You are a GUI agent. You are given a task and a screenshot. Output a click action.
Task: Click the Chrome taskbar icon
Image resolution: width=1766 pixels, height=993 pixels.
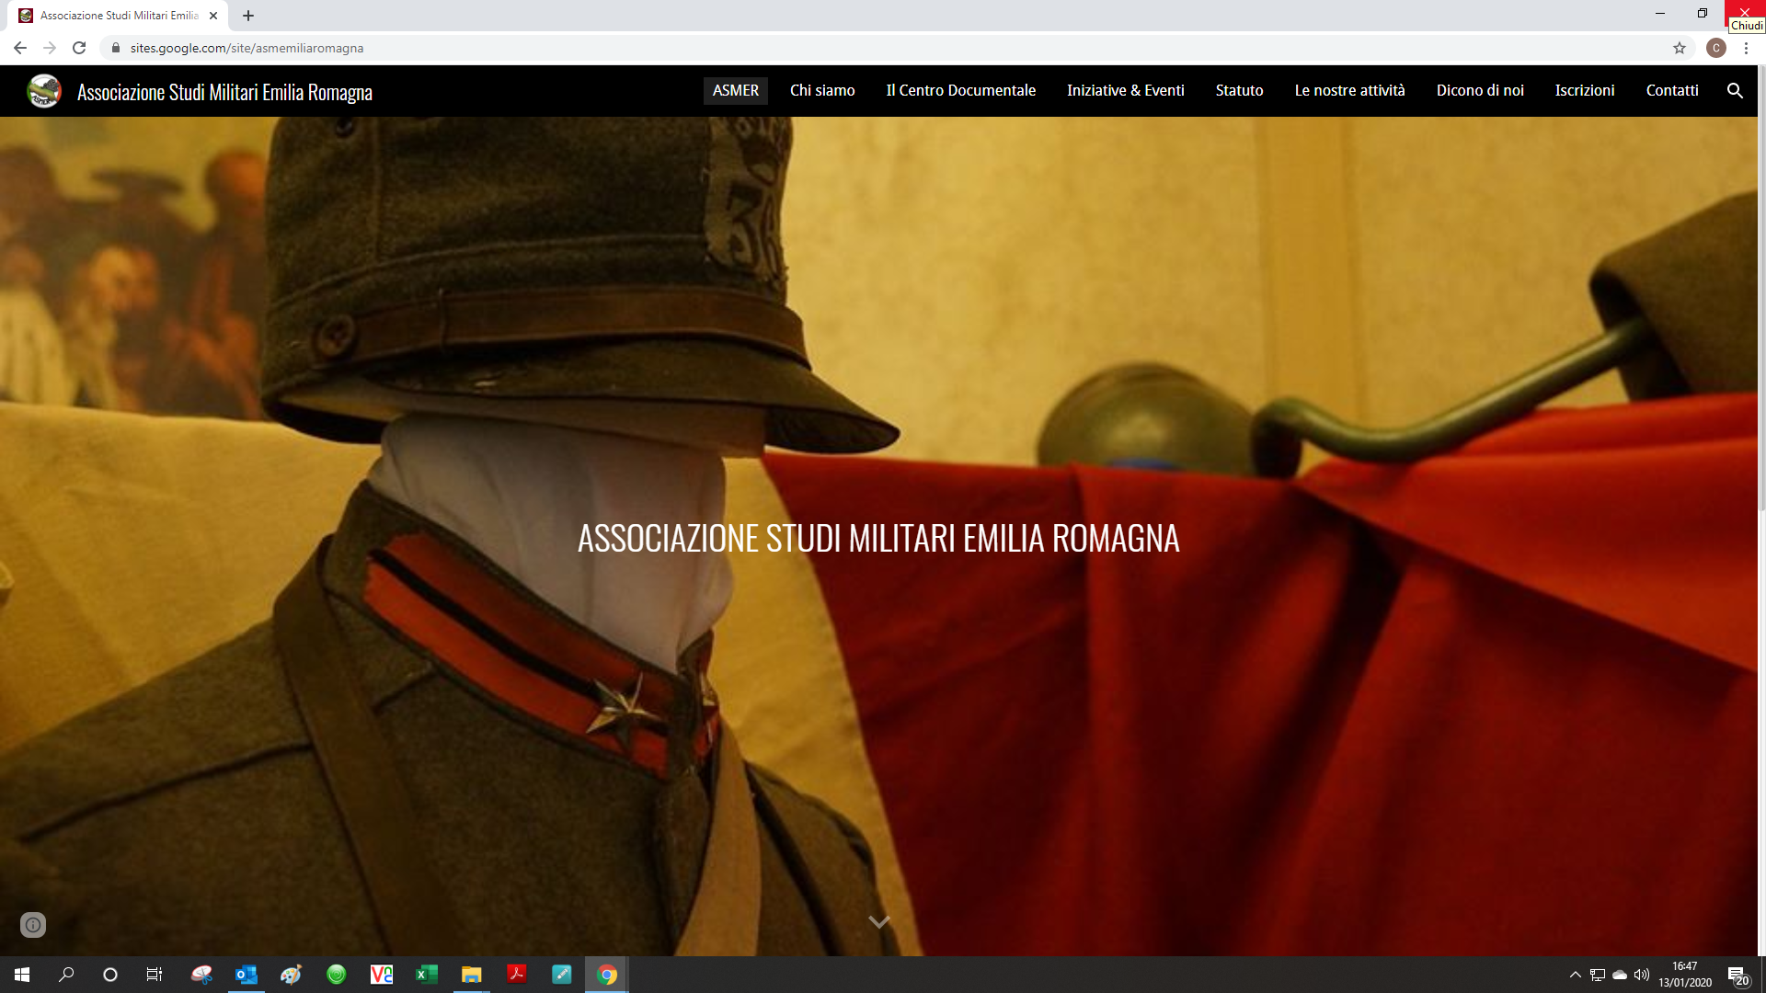click(606, 975)
